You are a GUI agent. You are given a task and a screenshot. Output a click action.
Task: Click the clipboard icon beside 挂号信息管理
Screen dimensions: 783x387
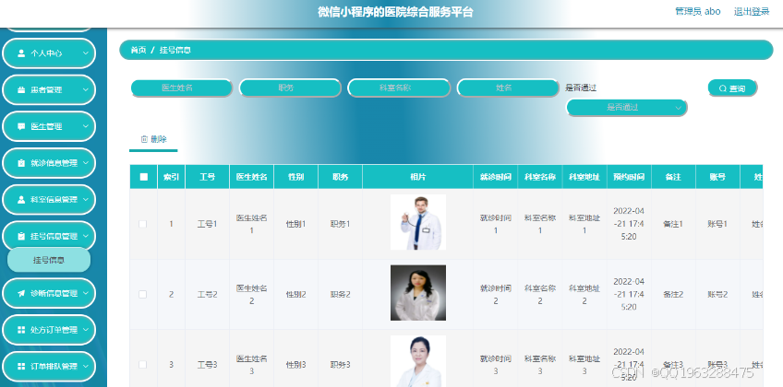(x=21, y=236)
